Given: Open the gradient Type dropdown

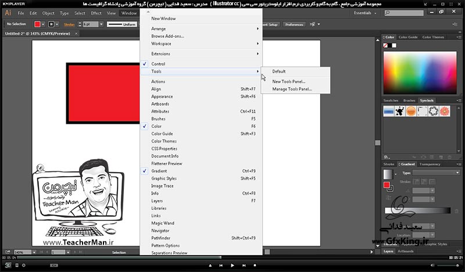Looking at the screenshot, I should 436,173.
